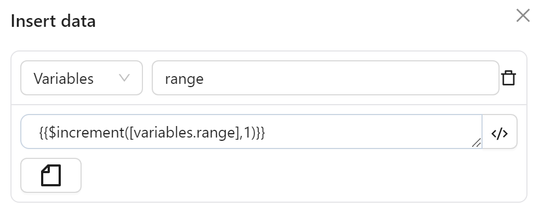Click the angle-bracket code icon beside the expression

(x=500, y=133)
